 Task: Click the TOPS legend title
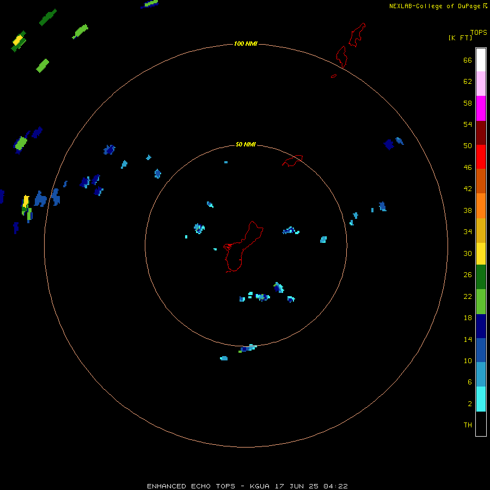[479, 32]
